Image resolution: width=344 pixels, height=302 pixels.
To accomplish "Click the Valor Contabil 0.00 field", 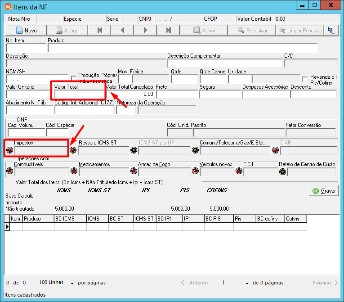I will pyautogui.click(x=308, y=19).
